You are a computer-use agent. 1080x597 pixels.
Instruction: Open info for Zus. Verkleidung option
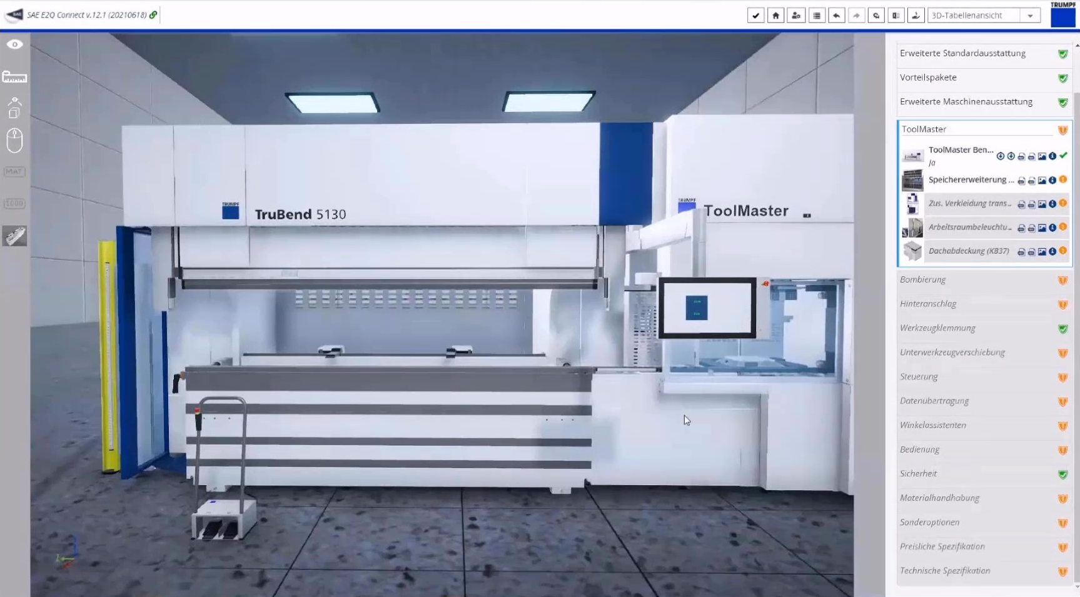coord(1052,204)
